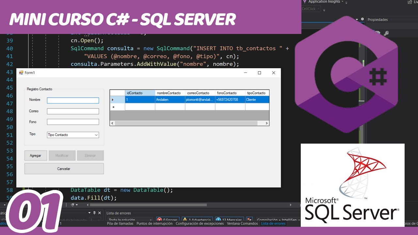This screenshot has height=235, width=418.
Task: Select the correoContacto column header
Action: point(200,93)
